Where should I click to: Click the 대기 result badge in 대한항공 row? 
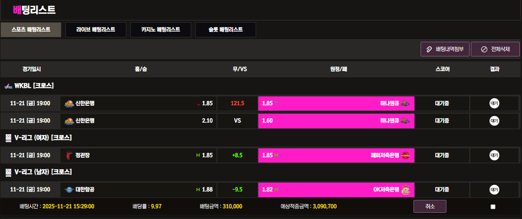pos(494,190)
